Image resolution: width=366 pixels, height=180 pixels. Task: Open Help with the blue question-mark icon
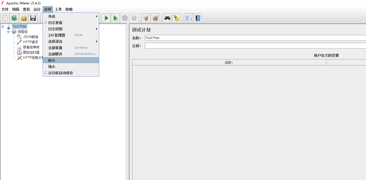[x=198, y=18]
